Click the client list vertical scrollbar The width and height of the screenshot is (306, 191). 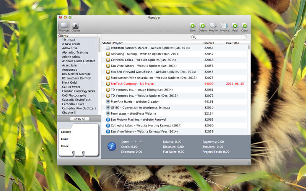tap(99, 46)
